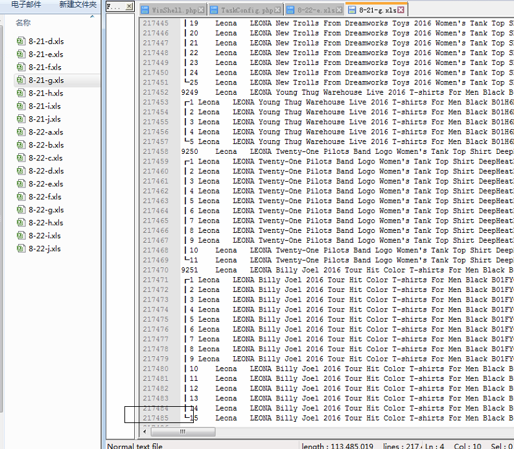
Task: Click the Excel icon of 8-22-i.xls
Action: (x=21, y=236)
